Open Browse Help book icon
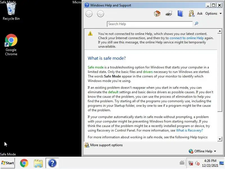 click(x=180, y=14)
